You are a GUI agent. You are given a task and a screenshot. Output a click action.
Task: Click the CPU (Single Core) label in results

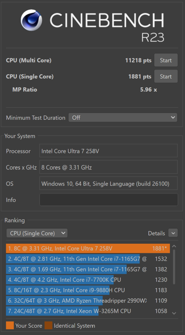(30, 76)
